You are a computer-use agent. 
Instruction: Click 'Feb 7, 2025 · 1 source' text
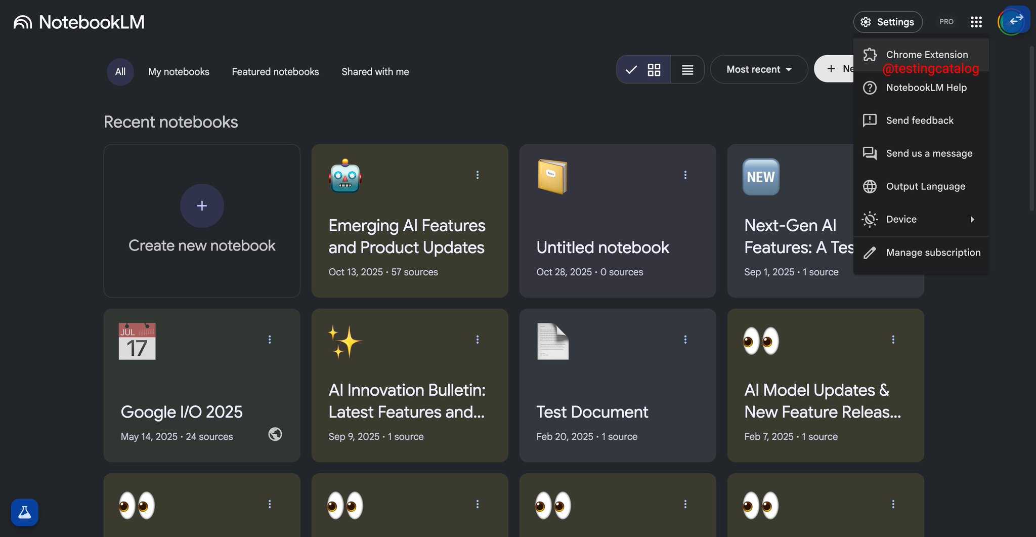[x=791, y=437]
